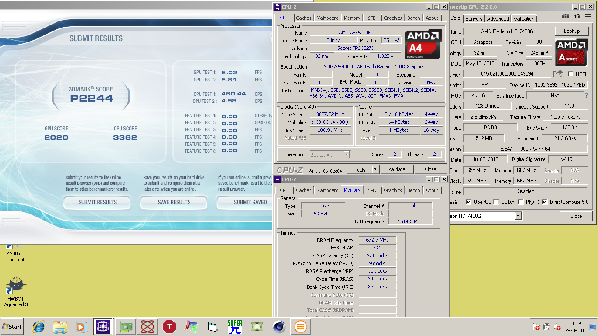Toggle the OpenCL checkbox
The image size is (598, 336).
469,202
